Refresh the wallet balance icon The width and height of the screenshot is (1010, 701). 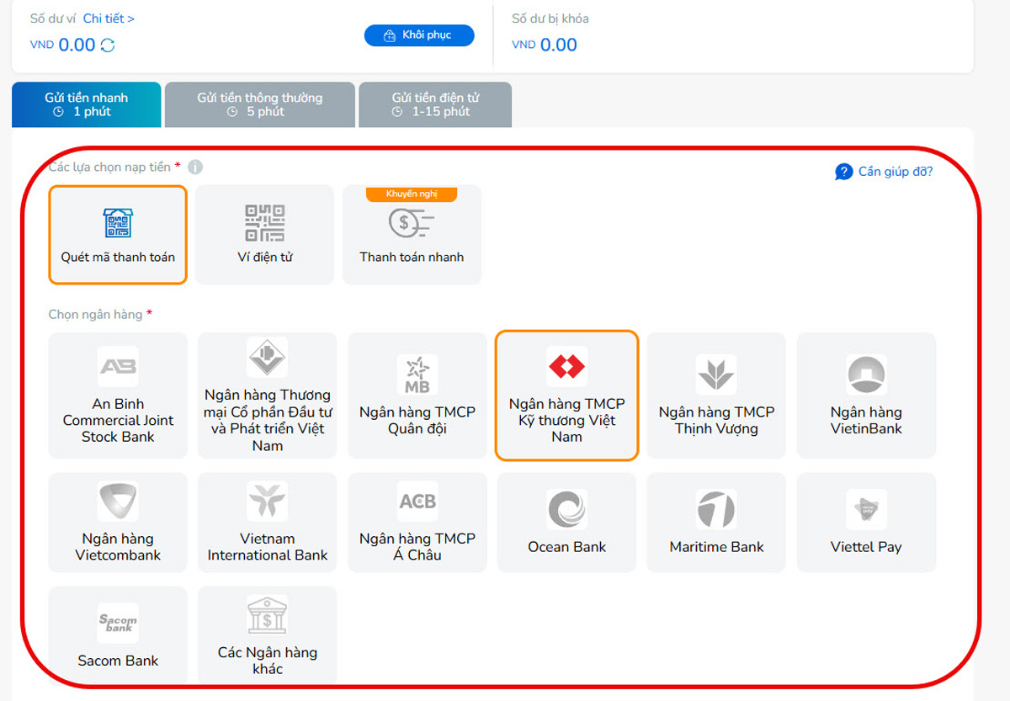[x=108, y=45]
